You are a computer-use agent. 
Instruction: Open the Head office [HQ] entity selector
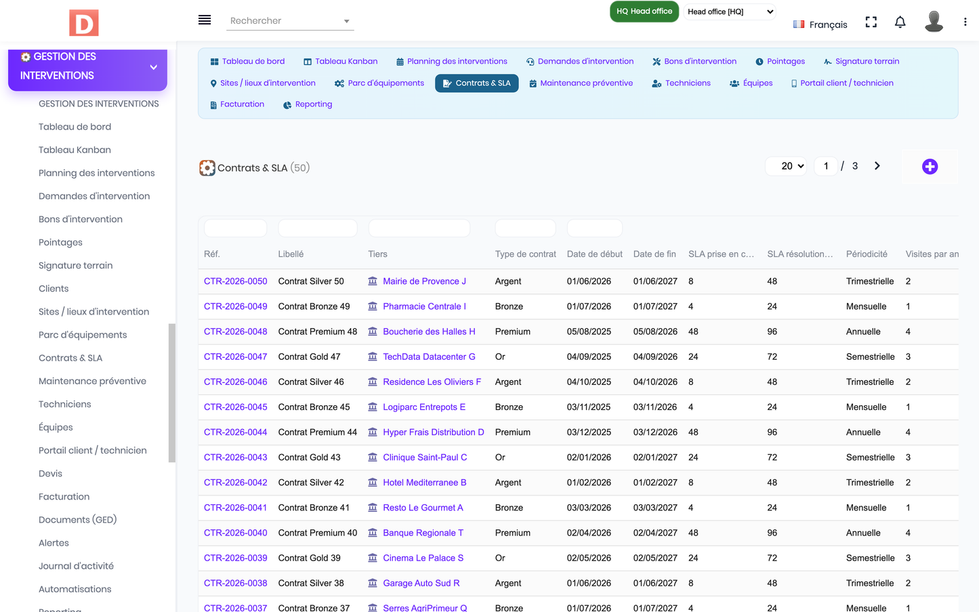[730, 12]
